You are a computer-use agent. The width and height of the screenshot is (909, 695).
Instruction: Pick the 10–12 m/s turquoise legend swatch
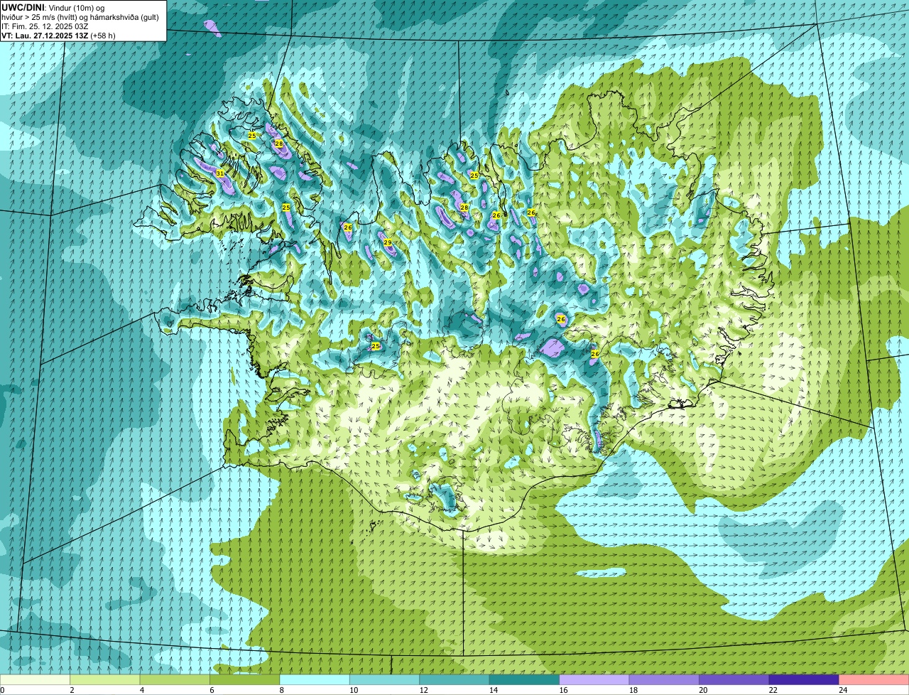(385, 680)
